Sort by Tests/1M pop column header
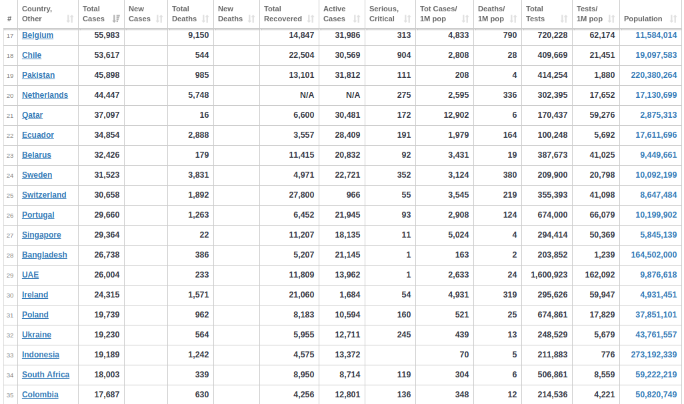Screen dimensions: 684x404 596,14
